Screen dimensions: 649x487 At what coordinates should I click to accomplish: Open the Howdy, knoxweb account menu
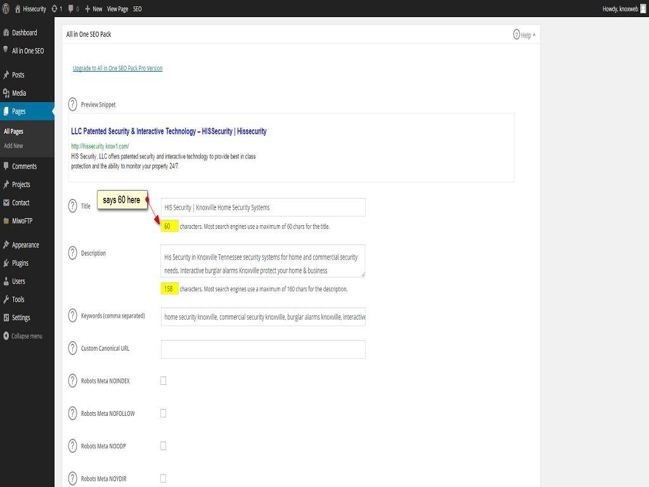624,9
